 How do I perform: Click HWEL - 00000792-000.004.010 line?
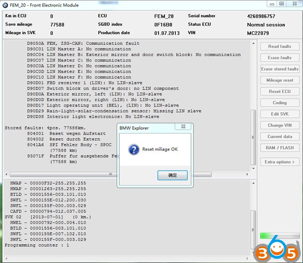[x=48, y=222]
